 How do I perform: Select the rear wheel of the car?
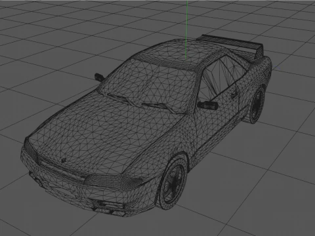[x=257, y=106]
